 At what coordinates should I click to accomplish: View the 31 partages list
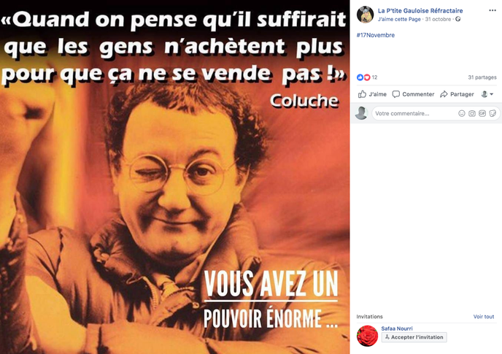point(482,77)
